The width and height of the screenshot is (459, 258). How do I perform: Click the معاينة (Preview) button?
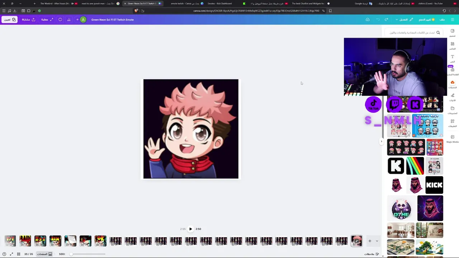tap(47, 20)
